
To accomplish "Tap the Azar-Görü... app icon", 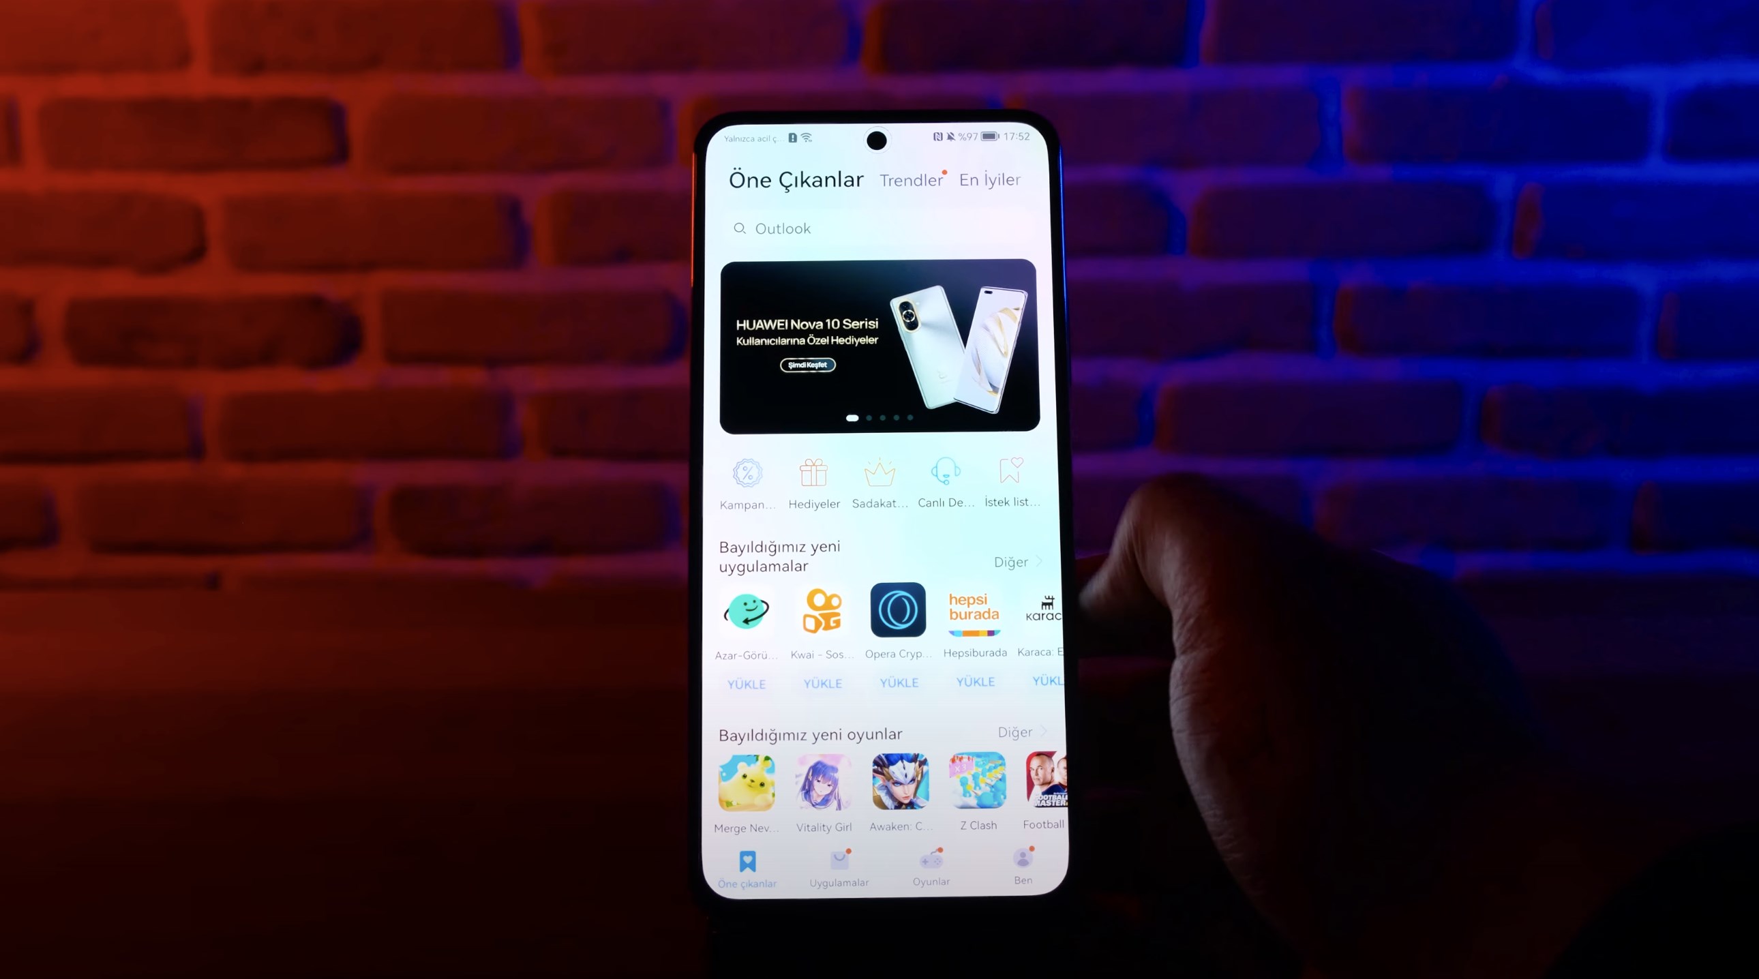I will [745, 610].
